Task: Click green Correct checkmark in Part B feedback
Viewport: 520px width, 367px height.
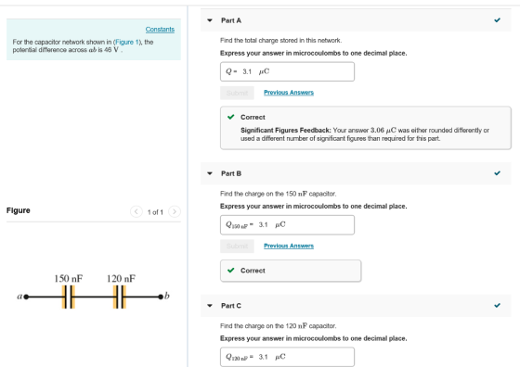Action: click(x=231, y=270)
